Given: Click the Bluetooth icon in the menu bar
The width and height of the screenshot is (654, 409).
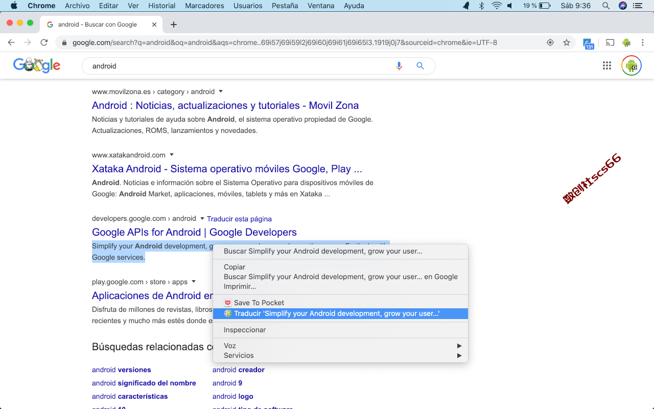Looking at the screenshot, I should (x=481, y=6).
